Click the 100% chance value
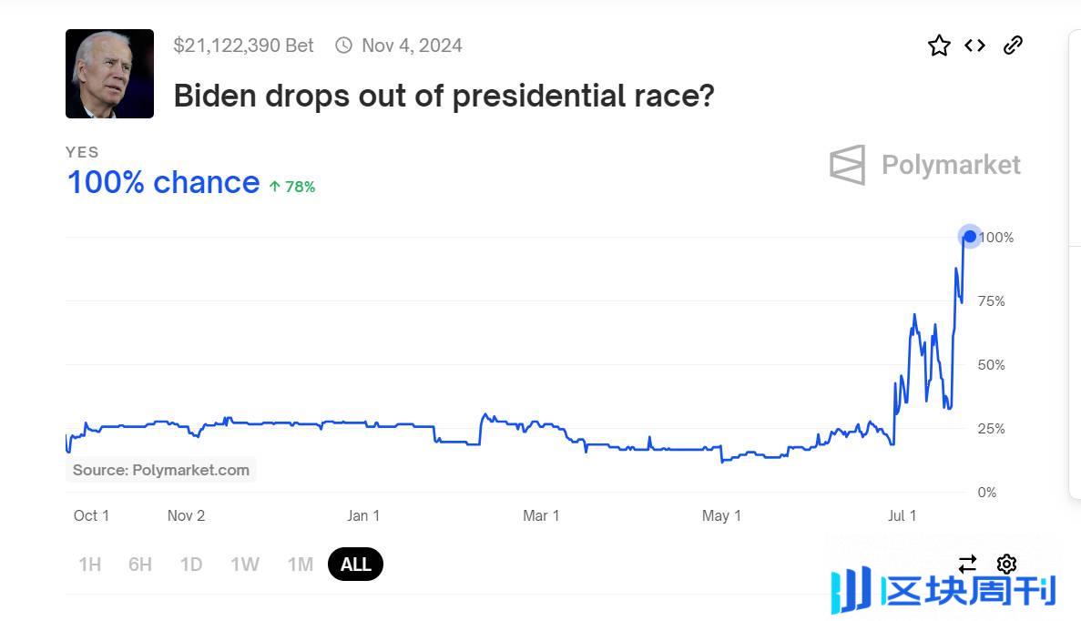 click(x=163, y=183)
